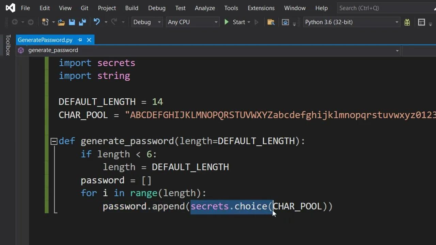Click the Manage Extensions gift icon
The image size is (436, 245).
[x=407, y=22]
